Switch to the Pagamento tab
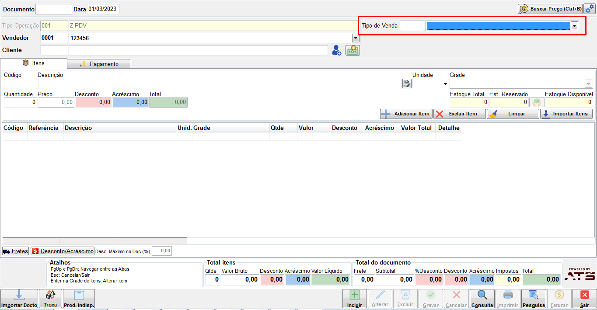 [x=99, y=64]
